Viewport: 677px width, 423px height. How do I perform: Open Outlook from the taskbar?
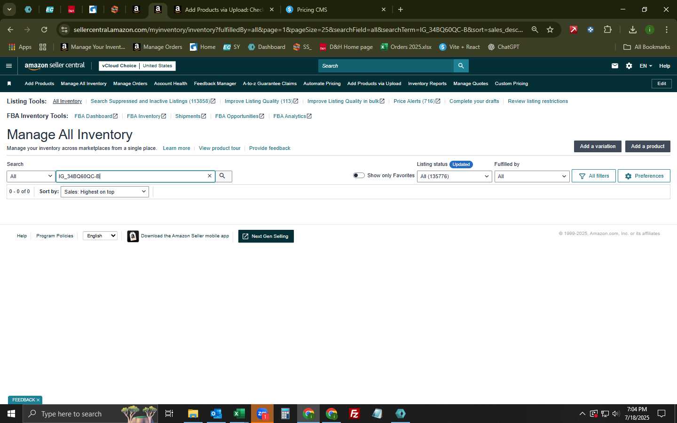[x=216, y=414]
